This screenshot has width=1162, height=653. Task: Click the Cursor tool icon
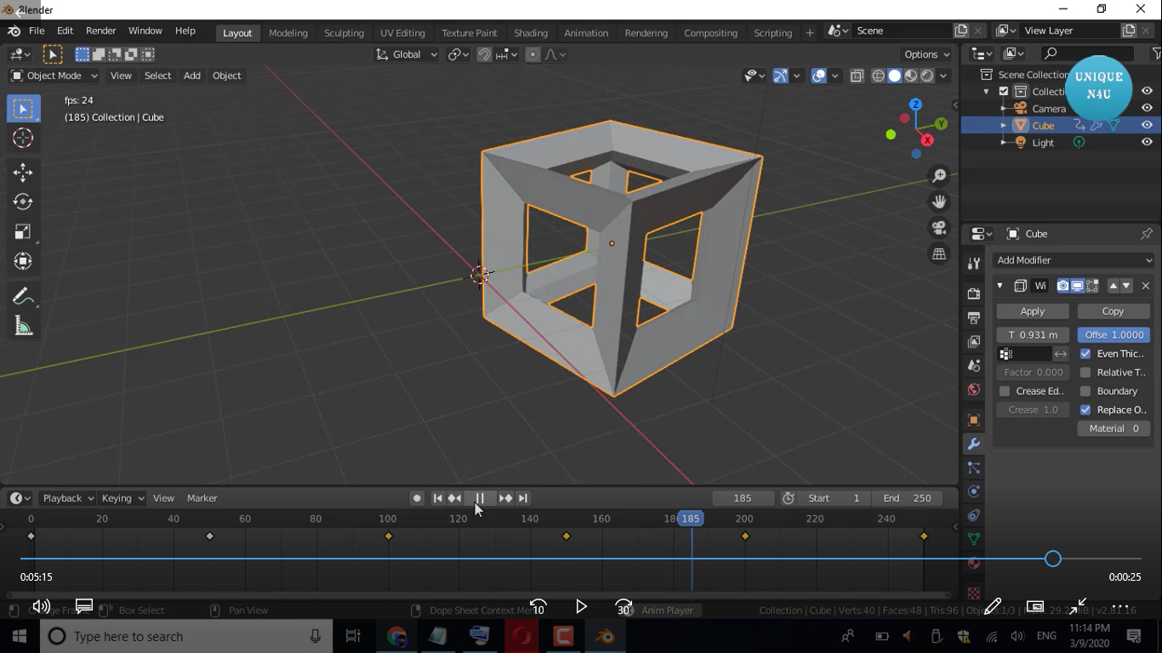click(x=23, y=138)
